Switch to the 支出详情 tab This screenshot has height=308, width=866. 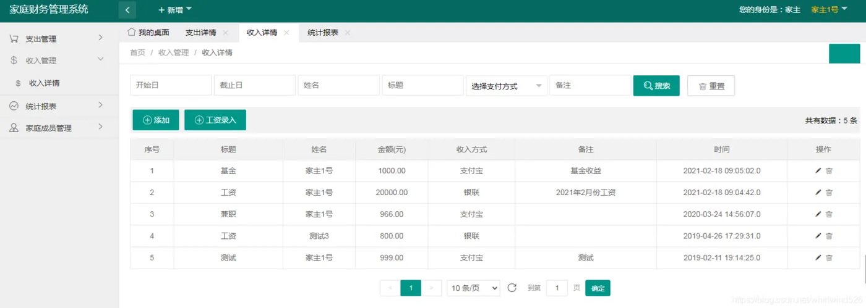(201, 33)
